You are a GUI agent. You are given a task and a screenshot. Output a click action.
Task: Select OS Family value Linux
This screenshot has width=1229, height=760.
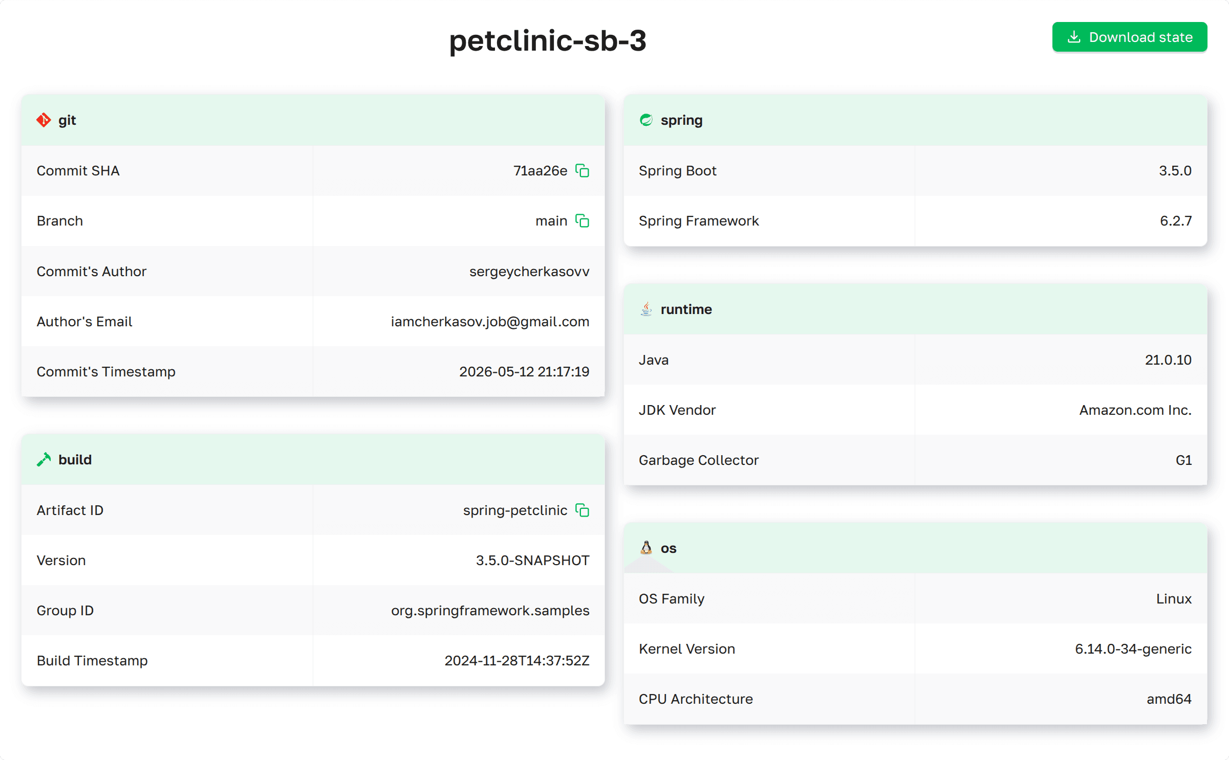click(1174, 599)
